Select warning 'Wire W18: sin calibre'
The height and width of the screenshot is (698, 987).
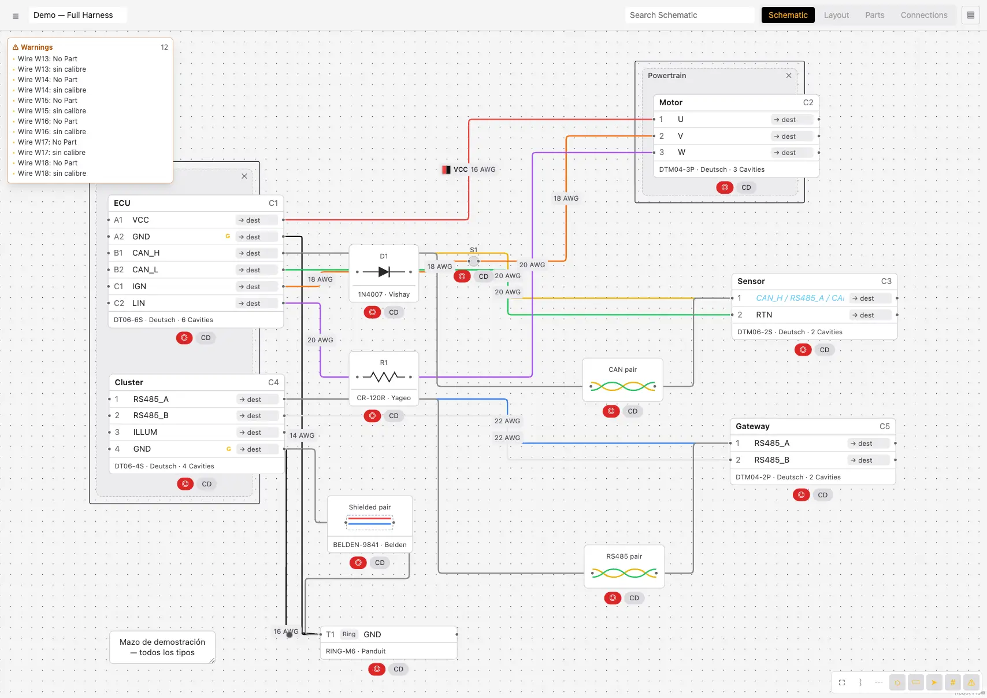(x=52, y=173)
